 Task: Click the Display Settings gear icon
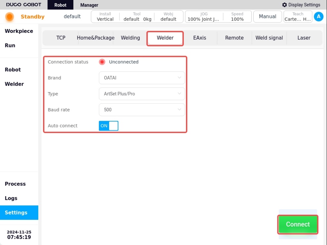(285, 5)
